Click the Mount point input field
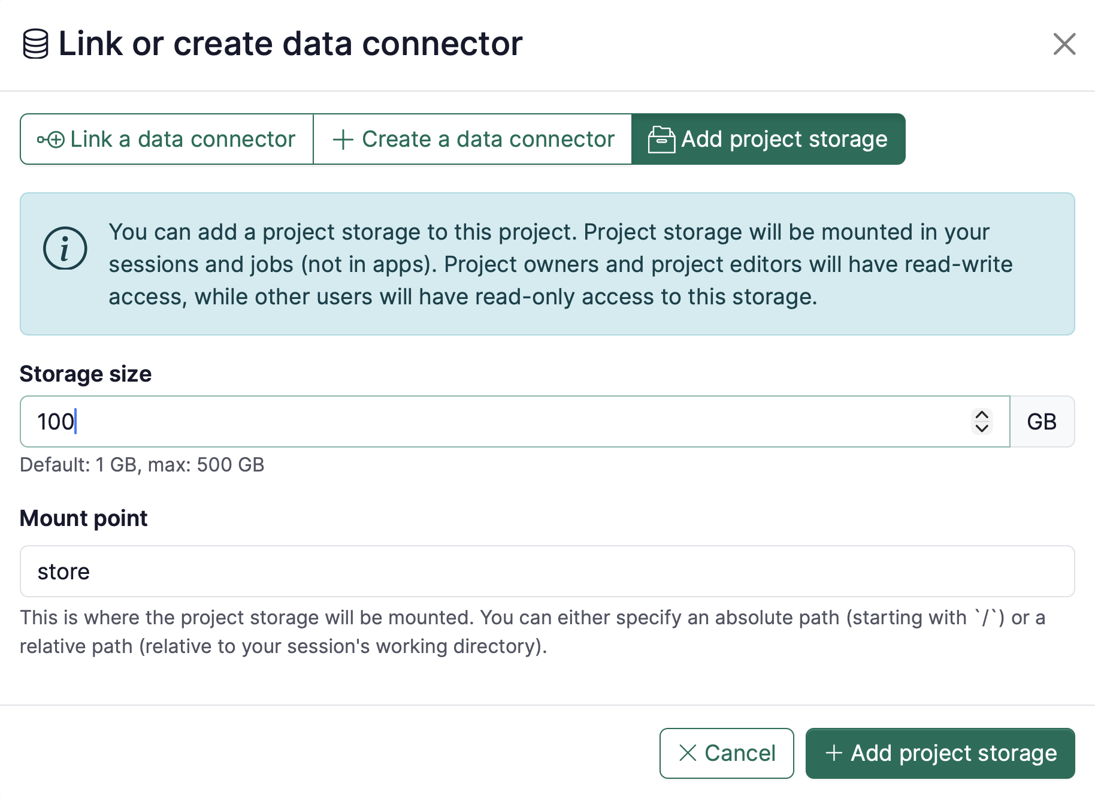This screenshot has height=798, width=1095. [547, 572]
